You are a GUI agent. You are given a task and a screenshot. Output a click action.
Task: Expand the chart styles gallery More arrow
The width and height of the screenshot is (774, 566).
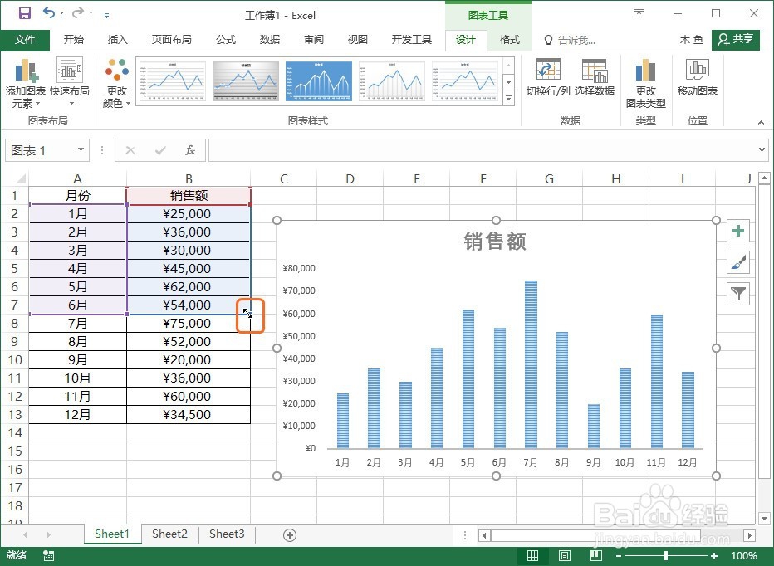509,97
